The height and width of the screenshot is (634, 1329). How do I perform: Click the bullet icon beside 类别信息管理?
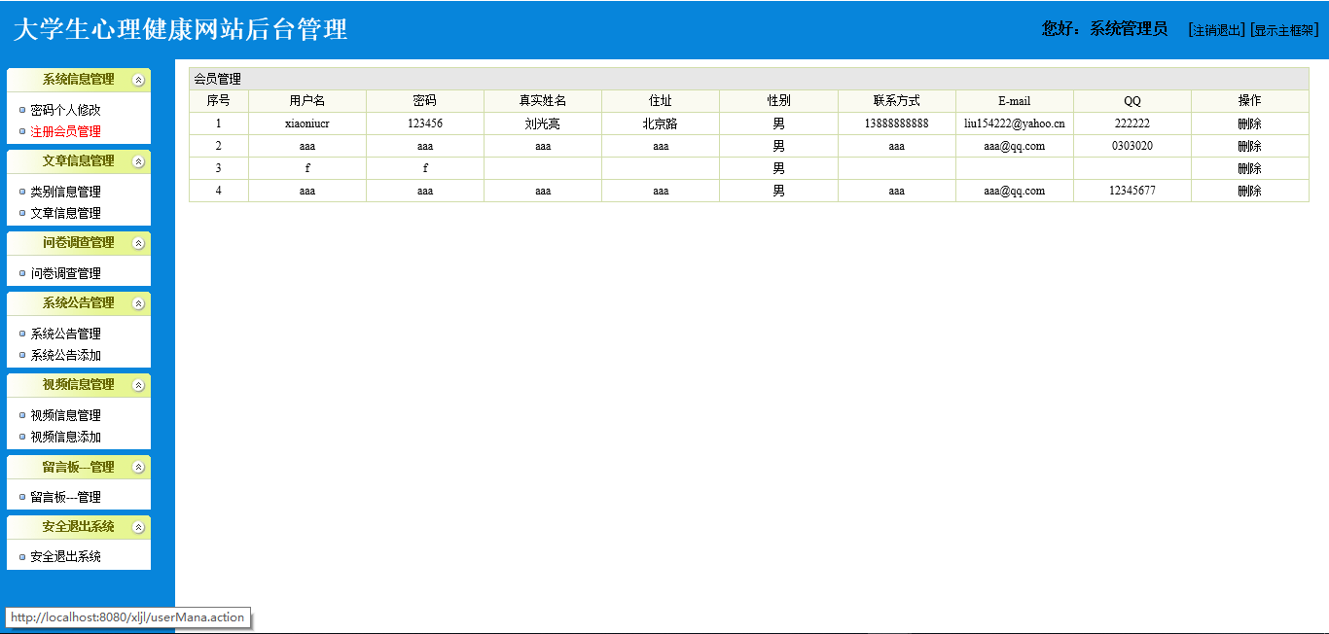point(22,192)
